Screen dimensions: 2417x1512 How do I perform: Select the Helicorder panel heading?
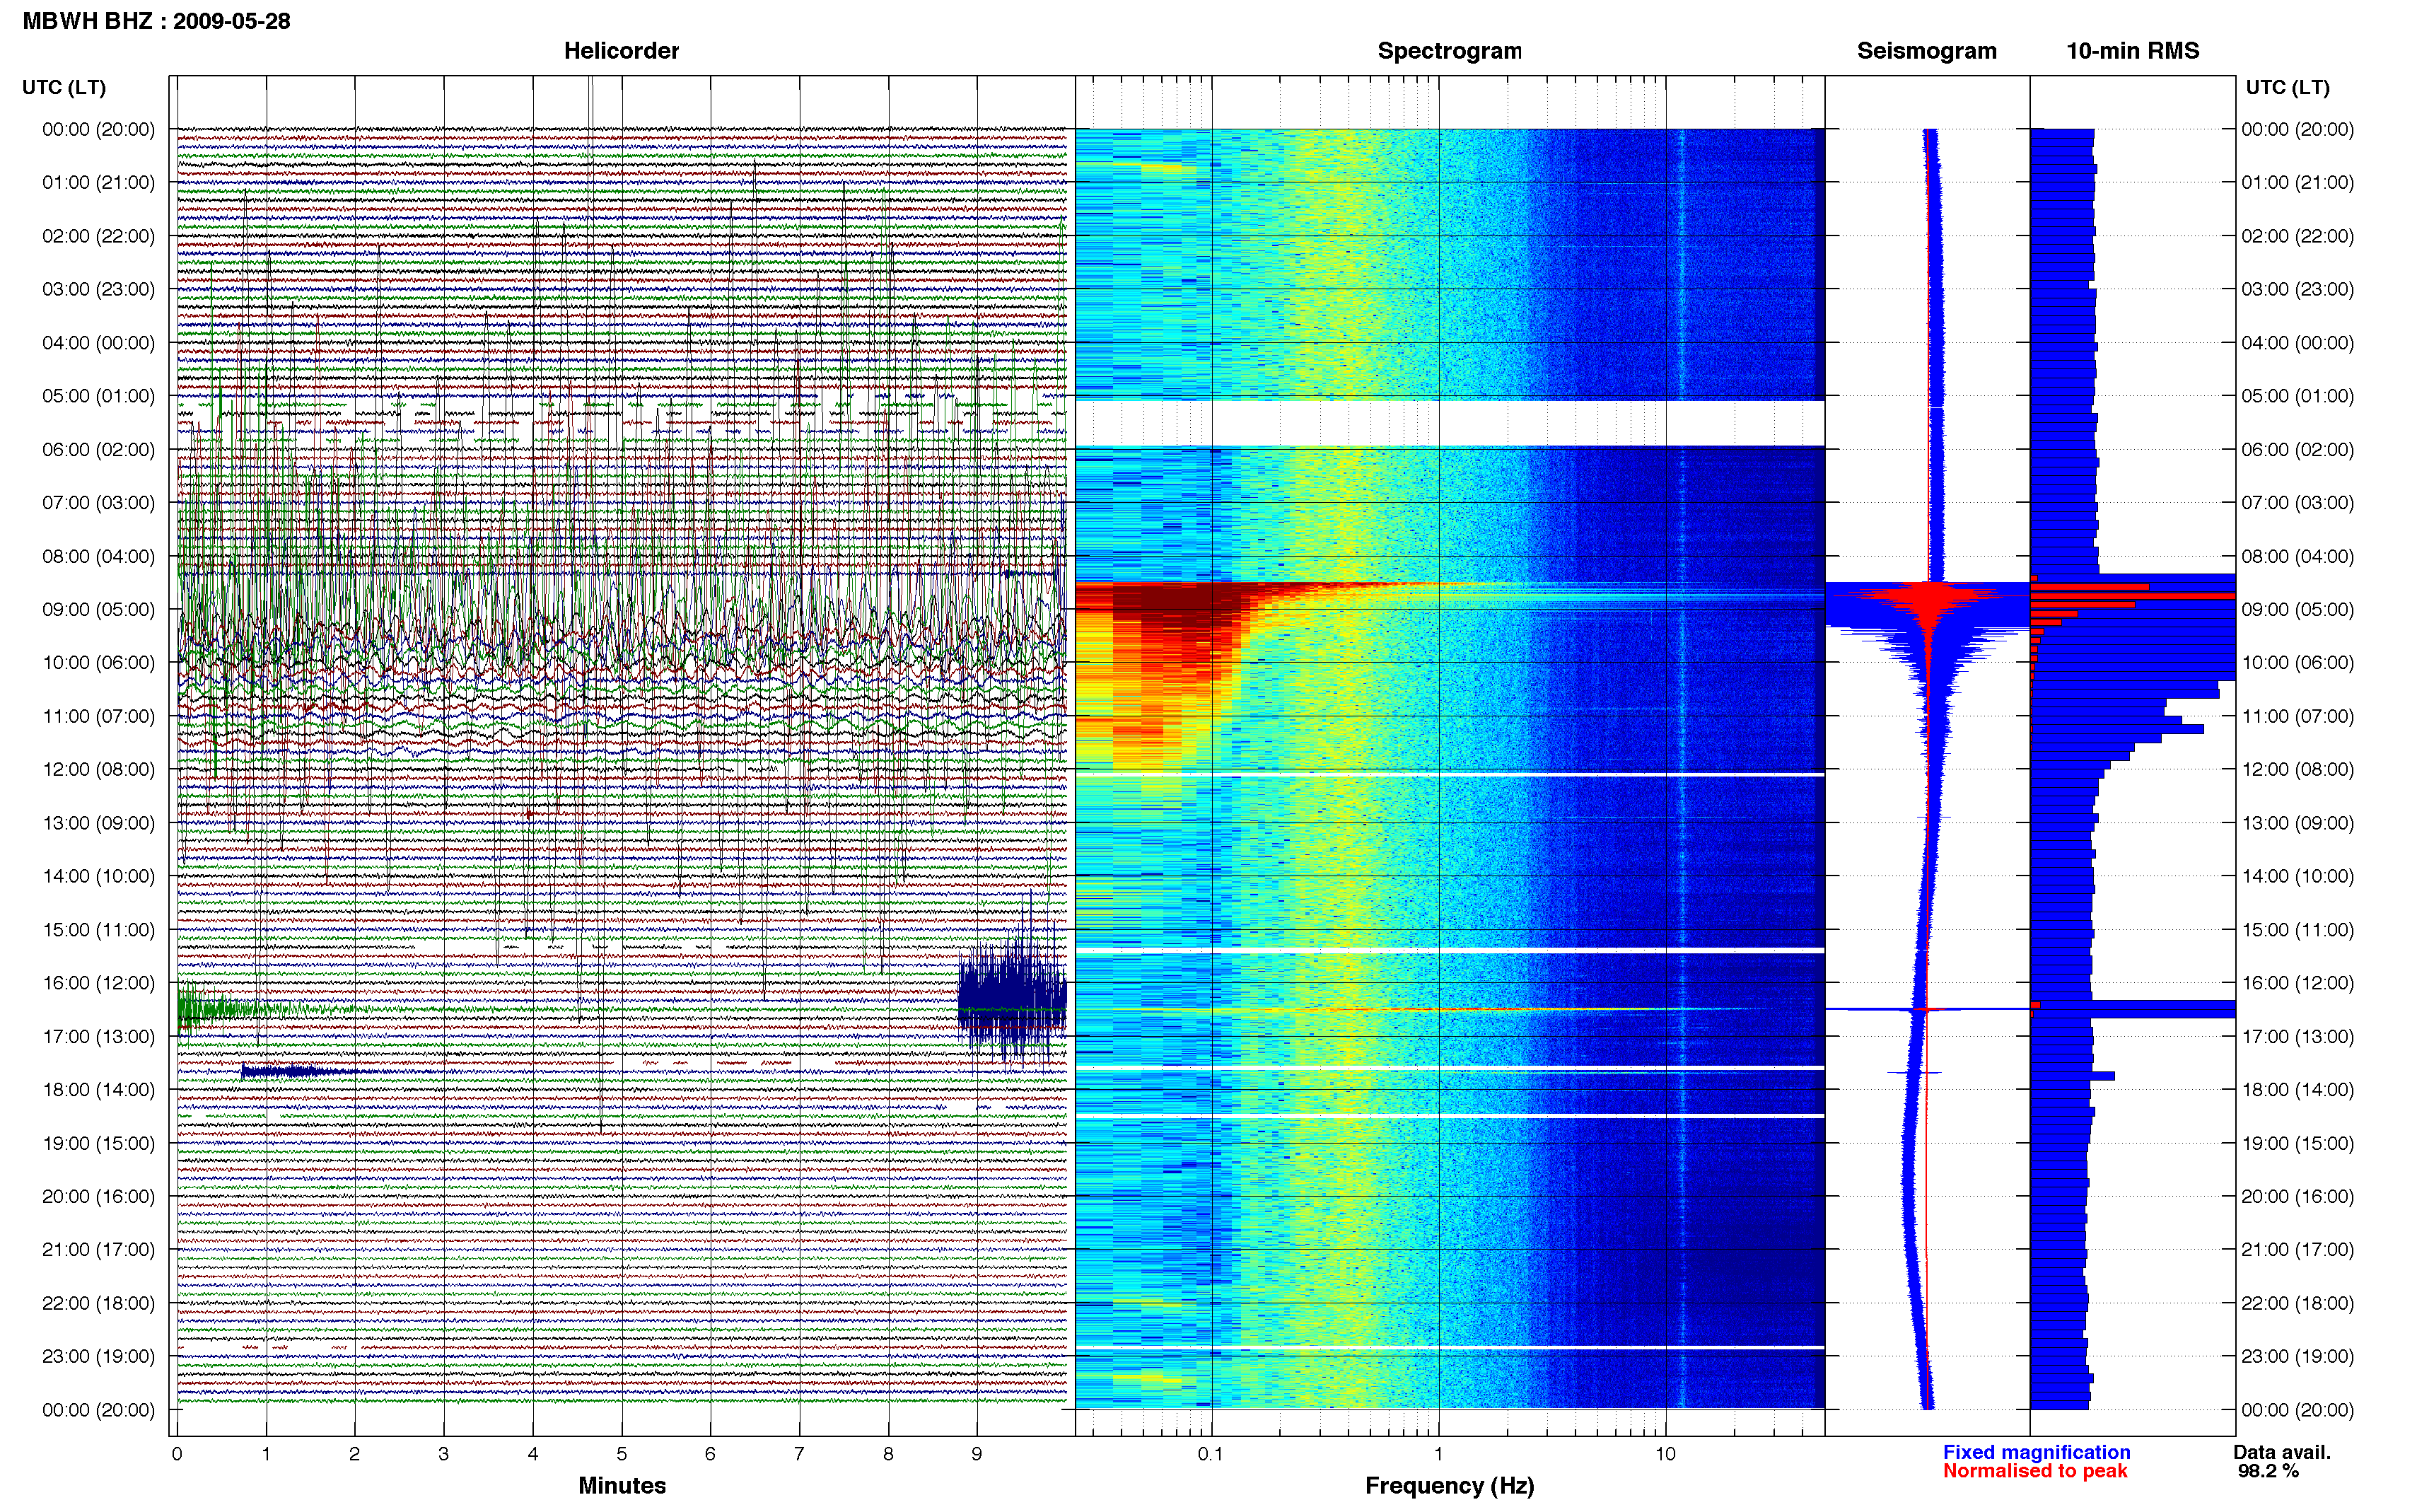click(621, 51)
